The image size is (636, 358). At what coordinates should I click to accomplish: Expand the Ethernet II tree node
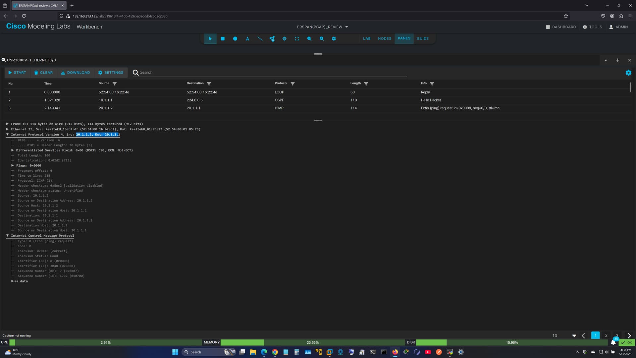(x=7, y=129)
